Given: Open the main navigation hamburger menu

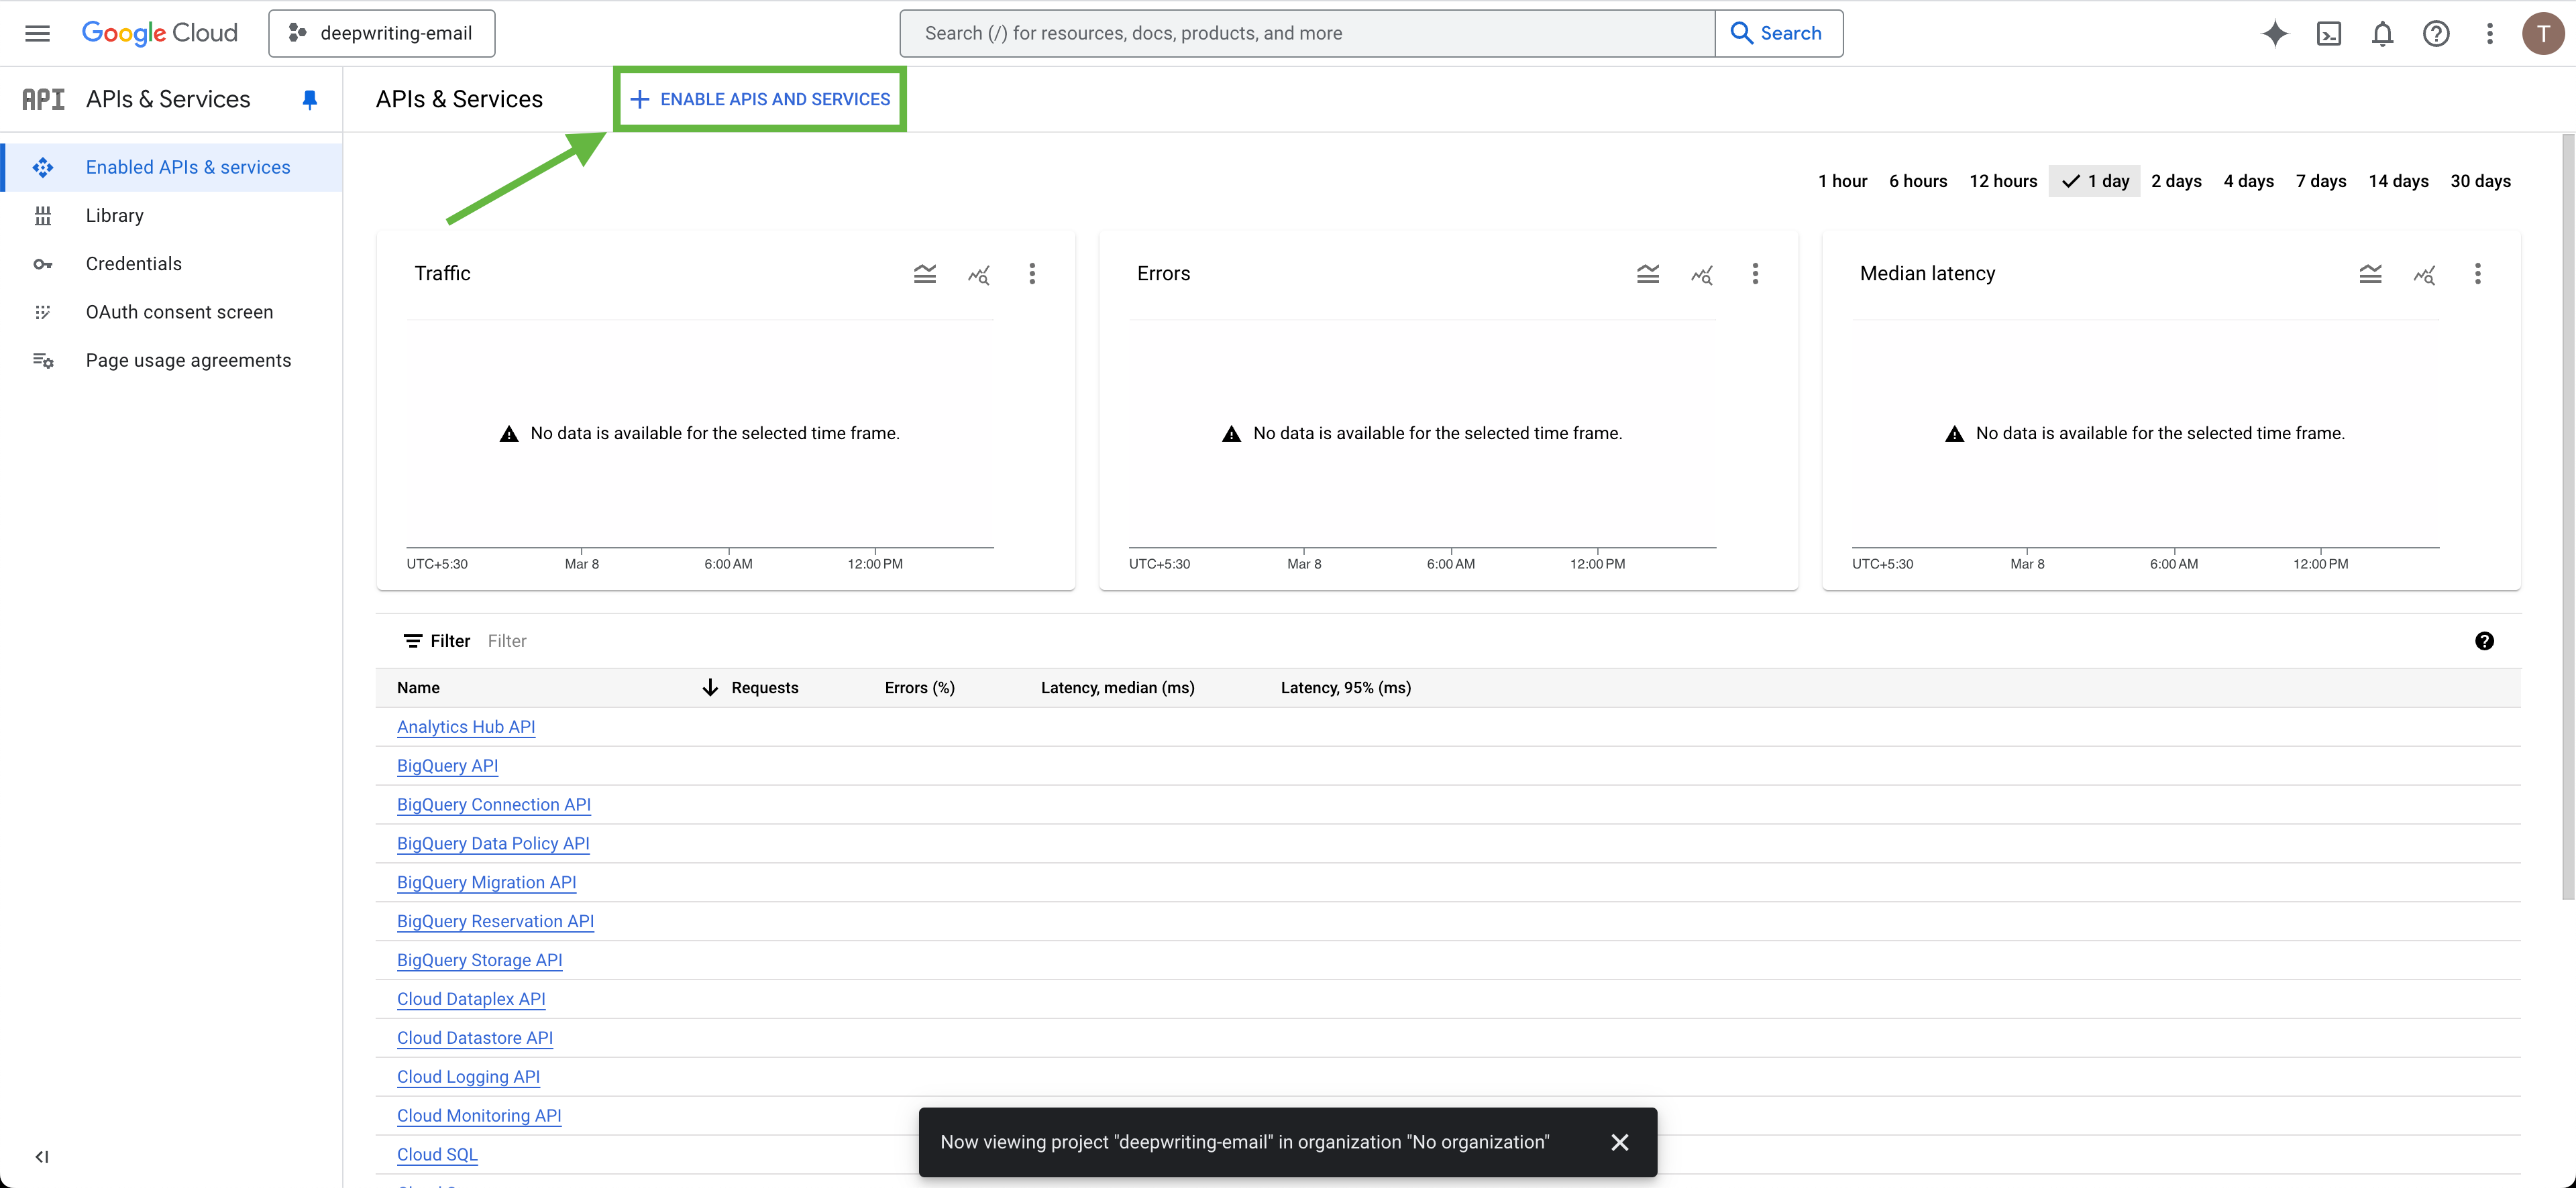Looking at the screenshot, I should click(37, 33).
